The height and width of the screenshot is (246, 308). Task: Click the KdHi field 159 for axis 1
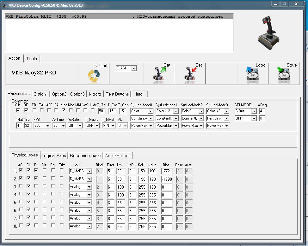pos(142,171)
